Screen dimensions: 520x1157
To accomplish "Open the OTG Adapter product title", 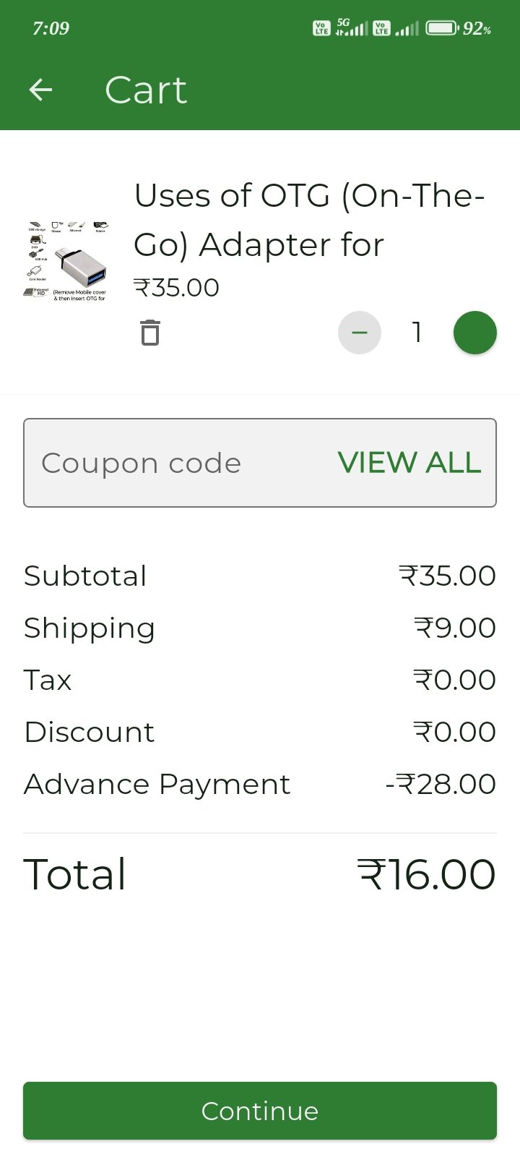I will click(309, 220).
